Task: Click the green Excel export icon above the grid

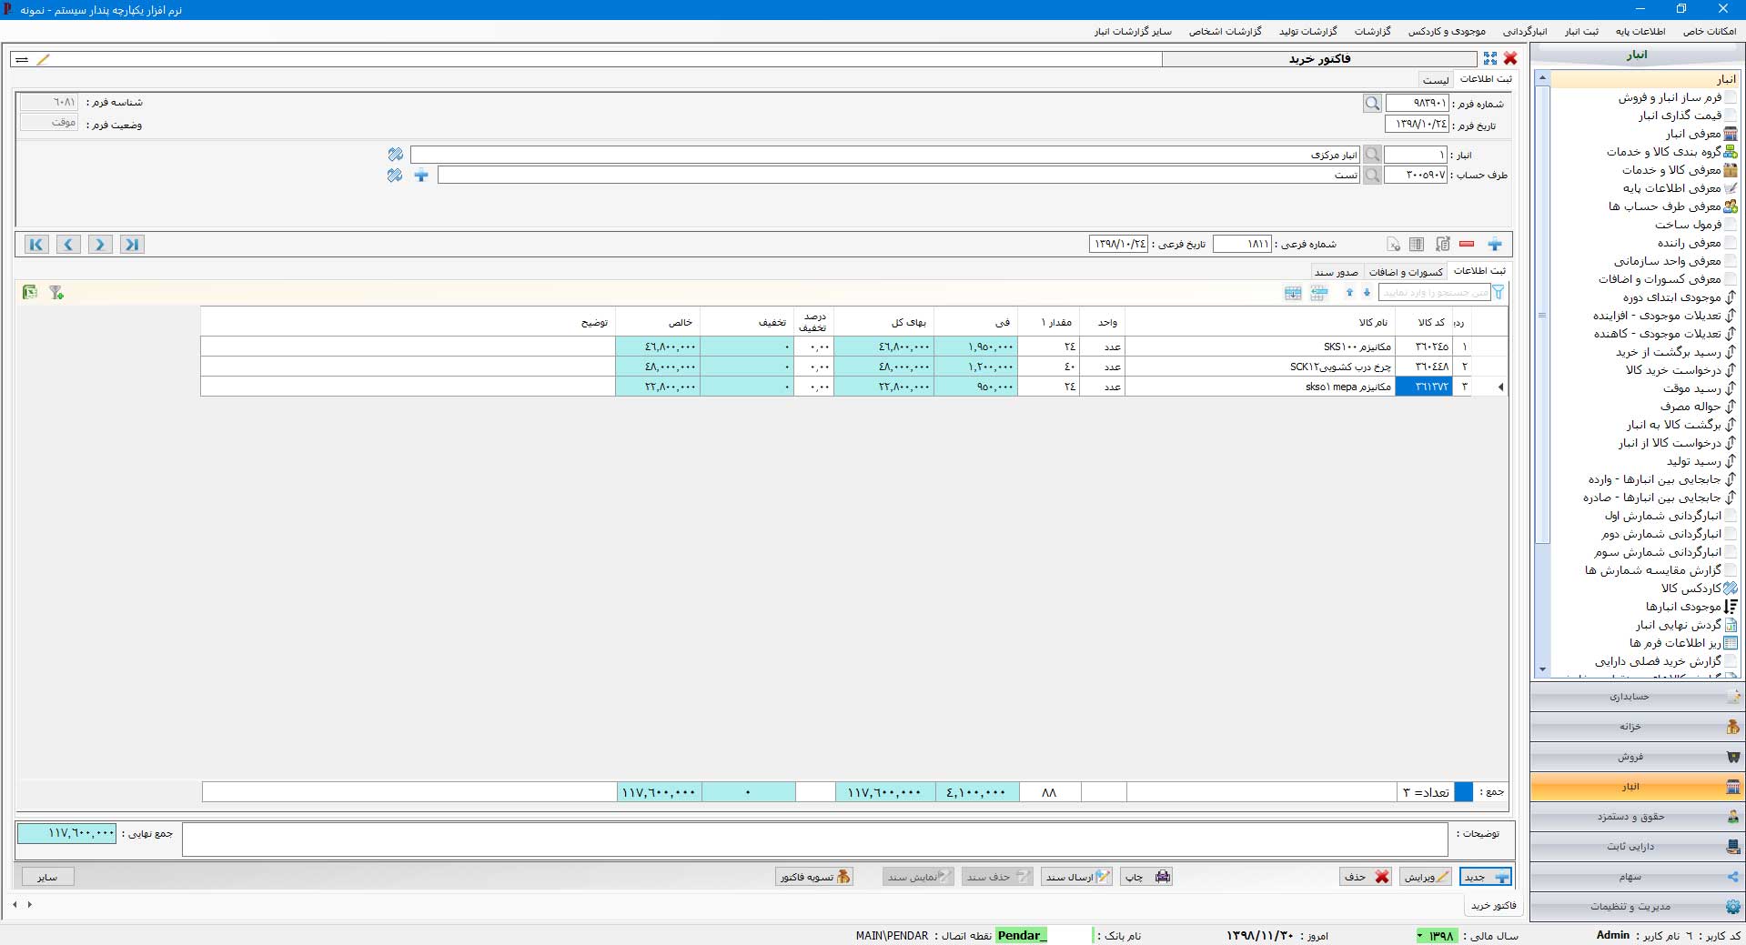Action: tap(30, 292)
